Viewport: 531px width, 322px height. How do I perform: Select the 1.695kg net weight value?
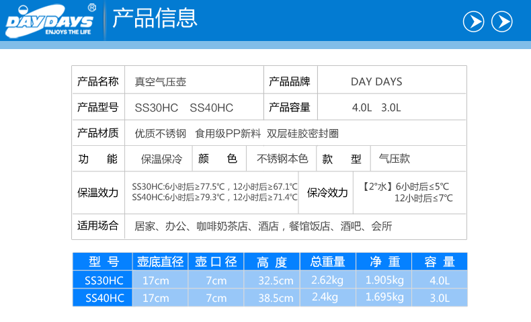pos(384,297)
